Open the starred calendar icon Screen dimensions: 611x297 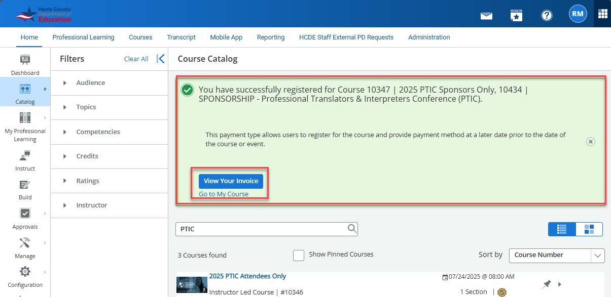click(x=516, y=15)
